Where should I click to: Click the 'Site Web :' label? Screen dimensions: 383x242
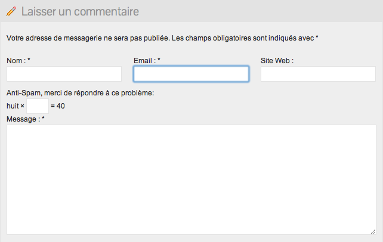point(277,61)
